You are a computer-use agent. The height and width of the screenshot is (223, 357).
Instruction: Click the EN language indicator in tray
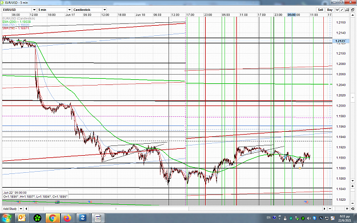coord(268,218)
